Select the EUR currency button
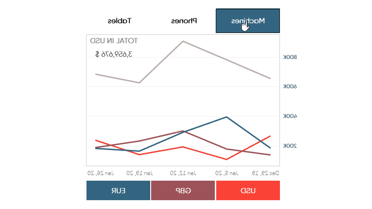 118,191
